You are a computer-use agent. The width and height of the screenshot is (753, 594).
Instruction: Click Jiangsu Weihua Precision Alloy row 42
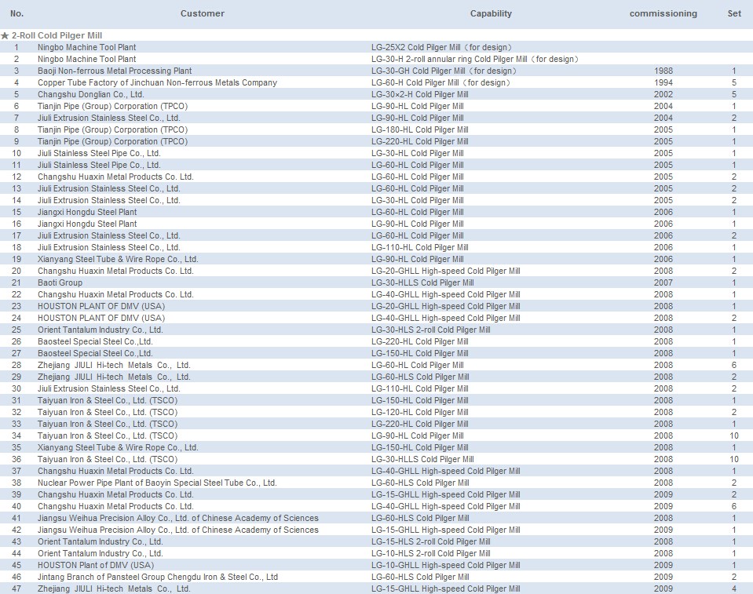coord(178,530)
